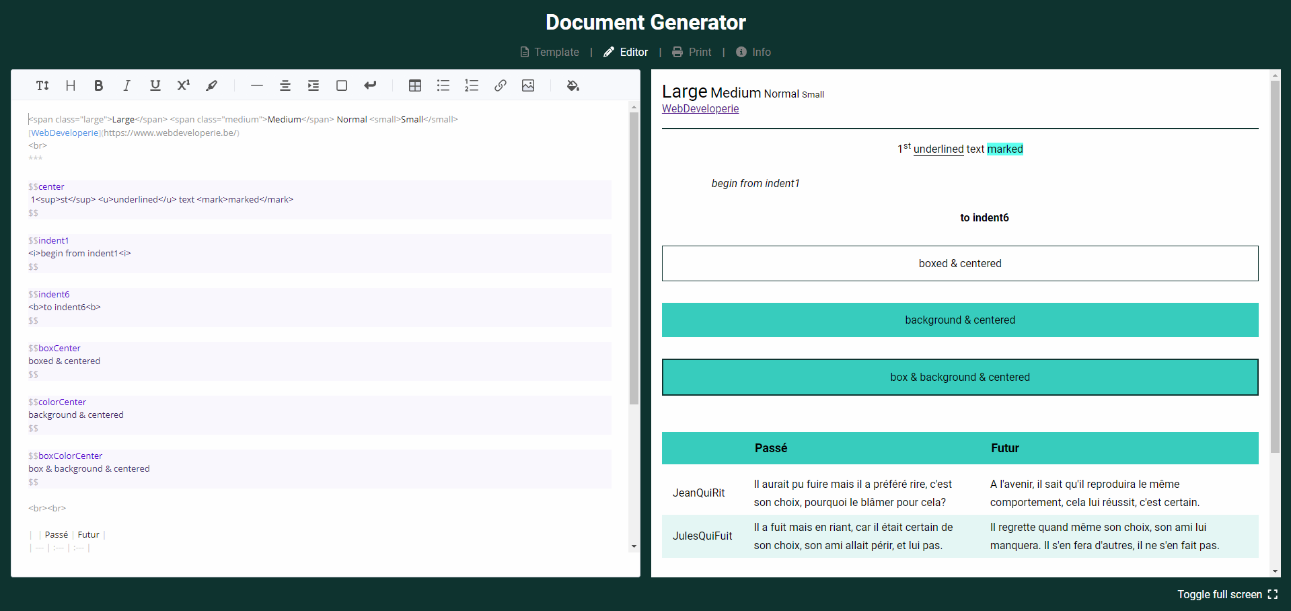Click the JeanQuiRit table cell
The image size is (1291, 611).
point(699,493)
